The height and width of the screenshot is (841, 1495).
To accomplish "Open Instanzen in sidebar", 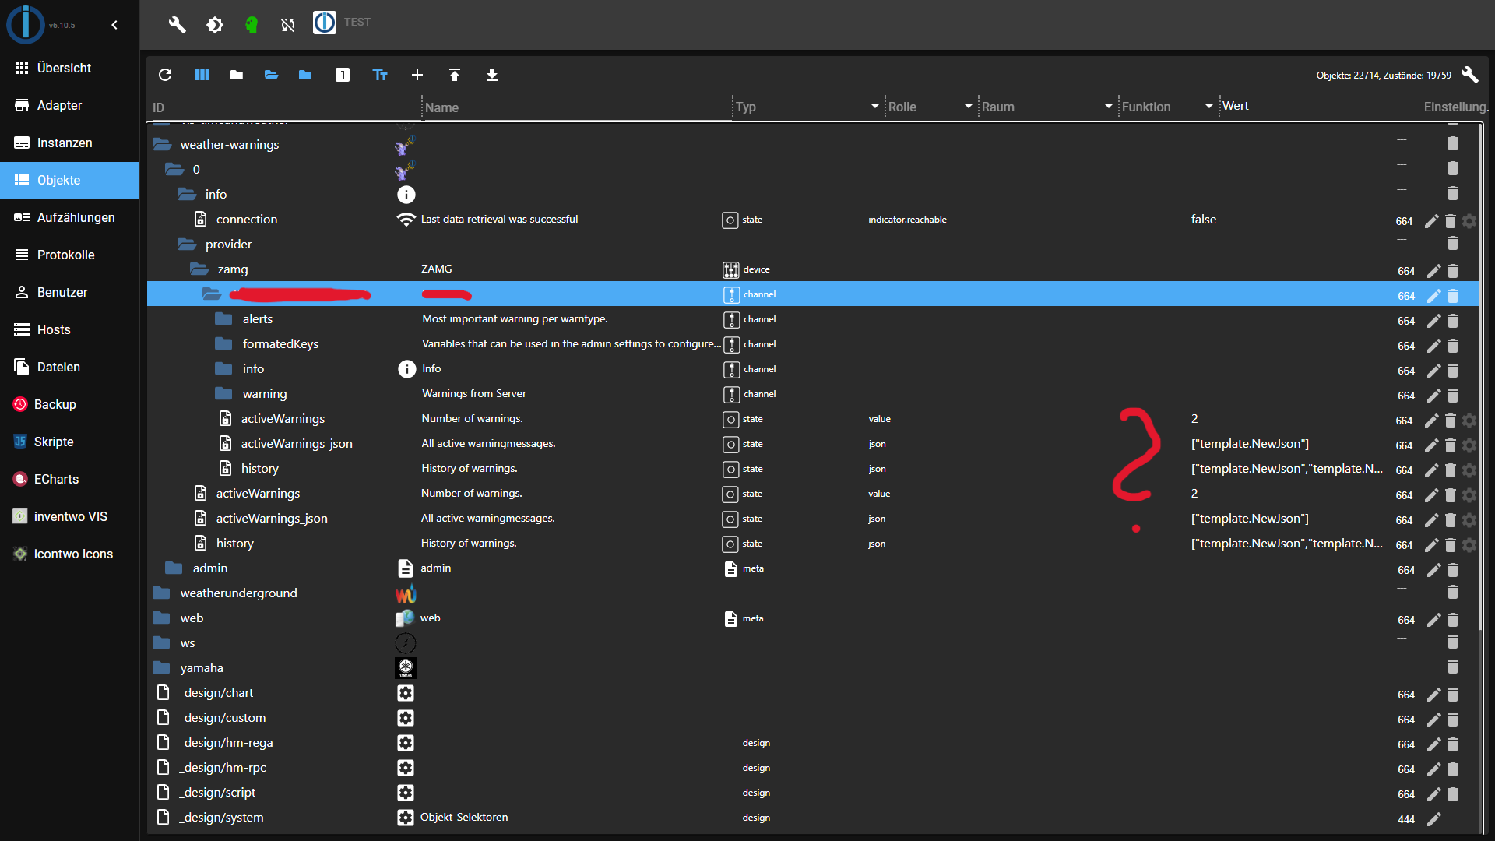I will [69, 143].
